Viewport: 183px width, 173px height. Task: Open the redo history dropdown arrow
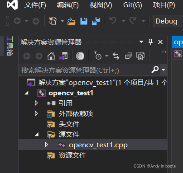[x=144, y=21]
